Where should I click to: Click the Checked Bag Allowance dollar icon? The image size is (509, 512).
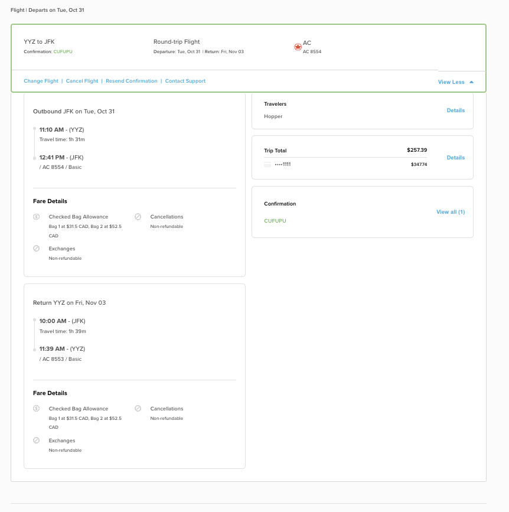pos(36,217)
